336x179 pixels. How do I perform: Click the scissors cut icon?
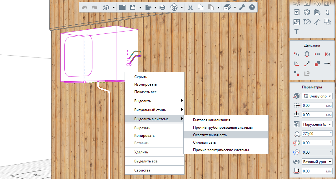190,7
